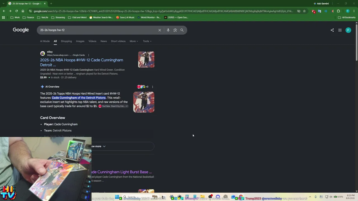Show hidden system tray icons
The height and width of the screenshot is (201, 358).
(x=310, y=197)
